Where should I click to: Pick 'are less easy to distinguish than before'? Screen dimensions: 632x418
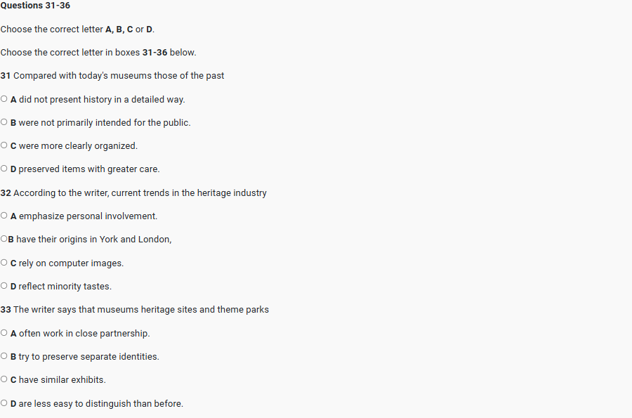[x=4, y=403]
